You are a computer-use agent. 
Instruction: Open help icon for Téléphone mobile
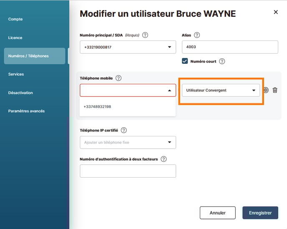click(118, 78)
